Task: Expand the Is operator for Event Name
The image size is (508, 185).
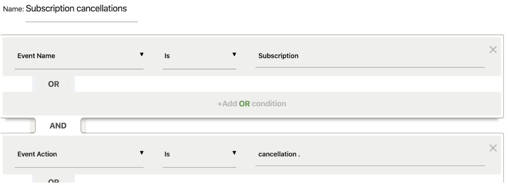Action: click(199, 57)
